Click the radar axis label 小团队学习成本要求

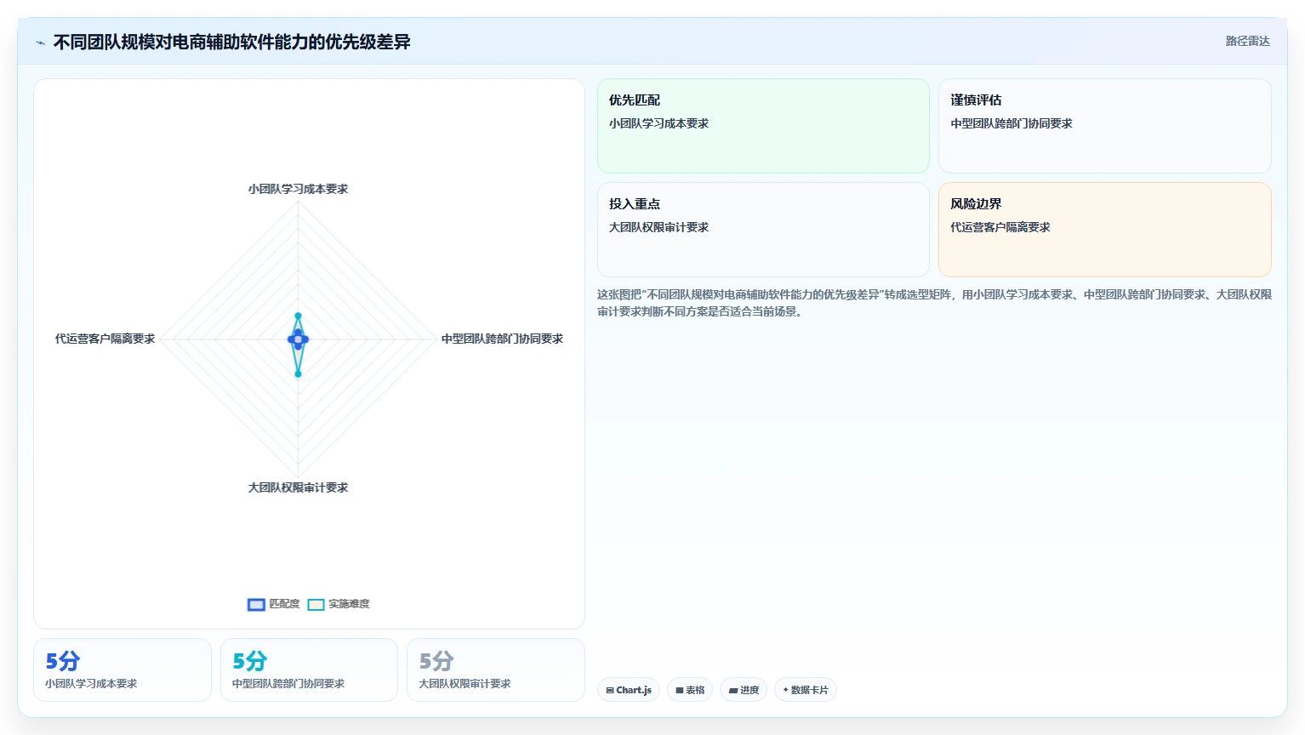(298, 189)
